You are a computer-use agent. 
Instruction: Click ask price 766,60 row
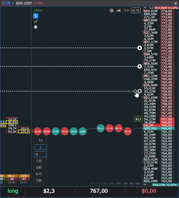[158, 125]
